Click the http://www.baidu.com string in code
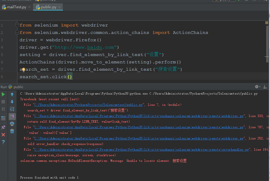 (84, 47)
